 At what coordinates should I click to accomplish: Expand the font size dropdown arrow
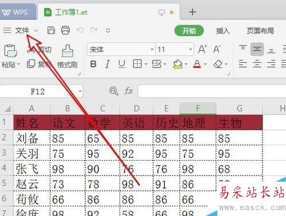pyautogui.click(x=190, y=50)
